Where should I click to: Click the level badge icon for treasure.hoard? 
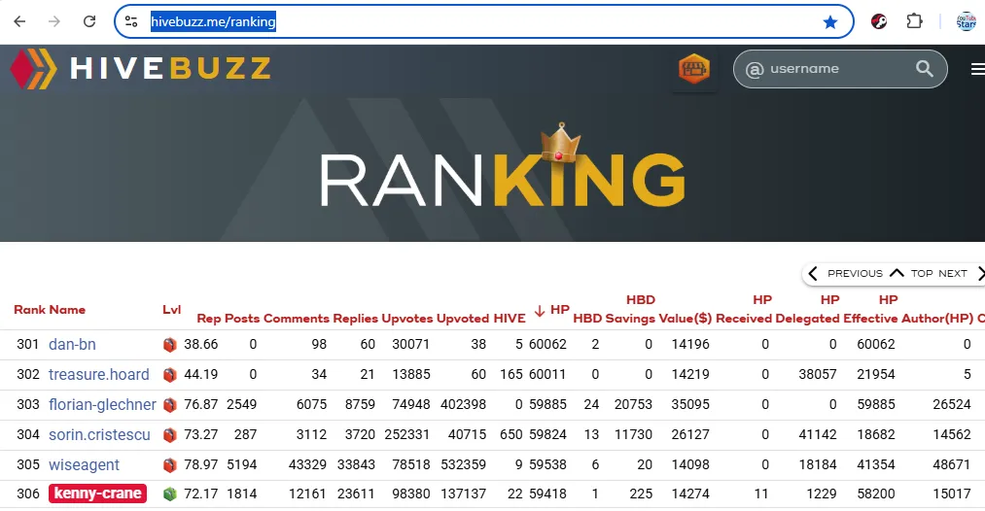(169, 375)
